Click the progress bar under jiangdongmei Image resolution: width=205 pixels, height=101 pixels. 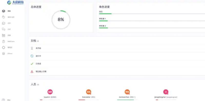pyautogui.click(x=166, y=100)
